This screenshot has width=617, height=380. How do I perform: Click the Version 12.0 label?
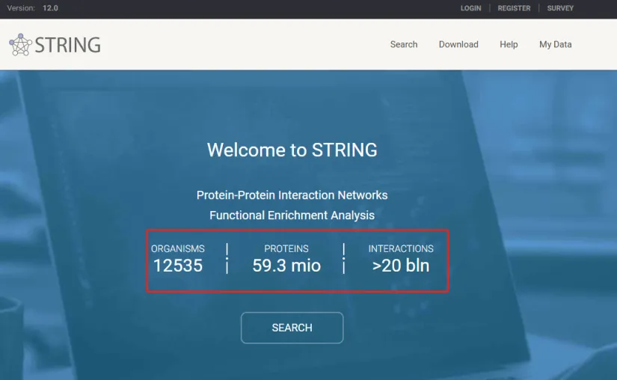[x=32, y=8]
